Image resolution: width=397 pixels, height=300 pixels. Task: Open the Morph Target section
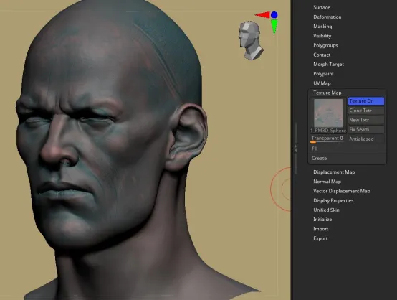[328, 64]
